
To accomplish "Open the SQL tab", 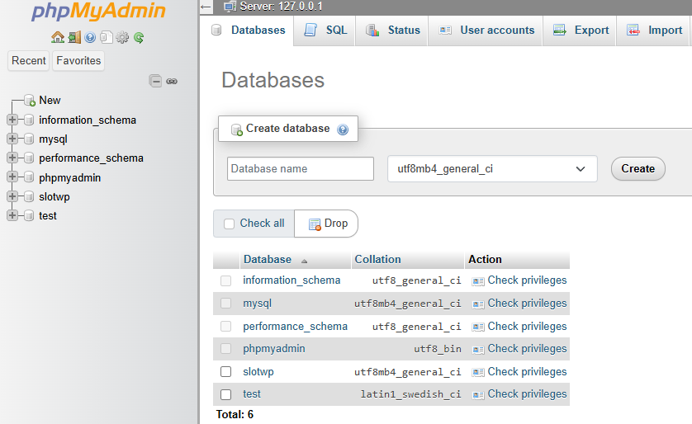I will click(325, 31).
